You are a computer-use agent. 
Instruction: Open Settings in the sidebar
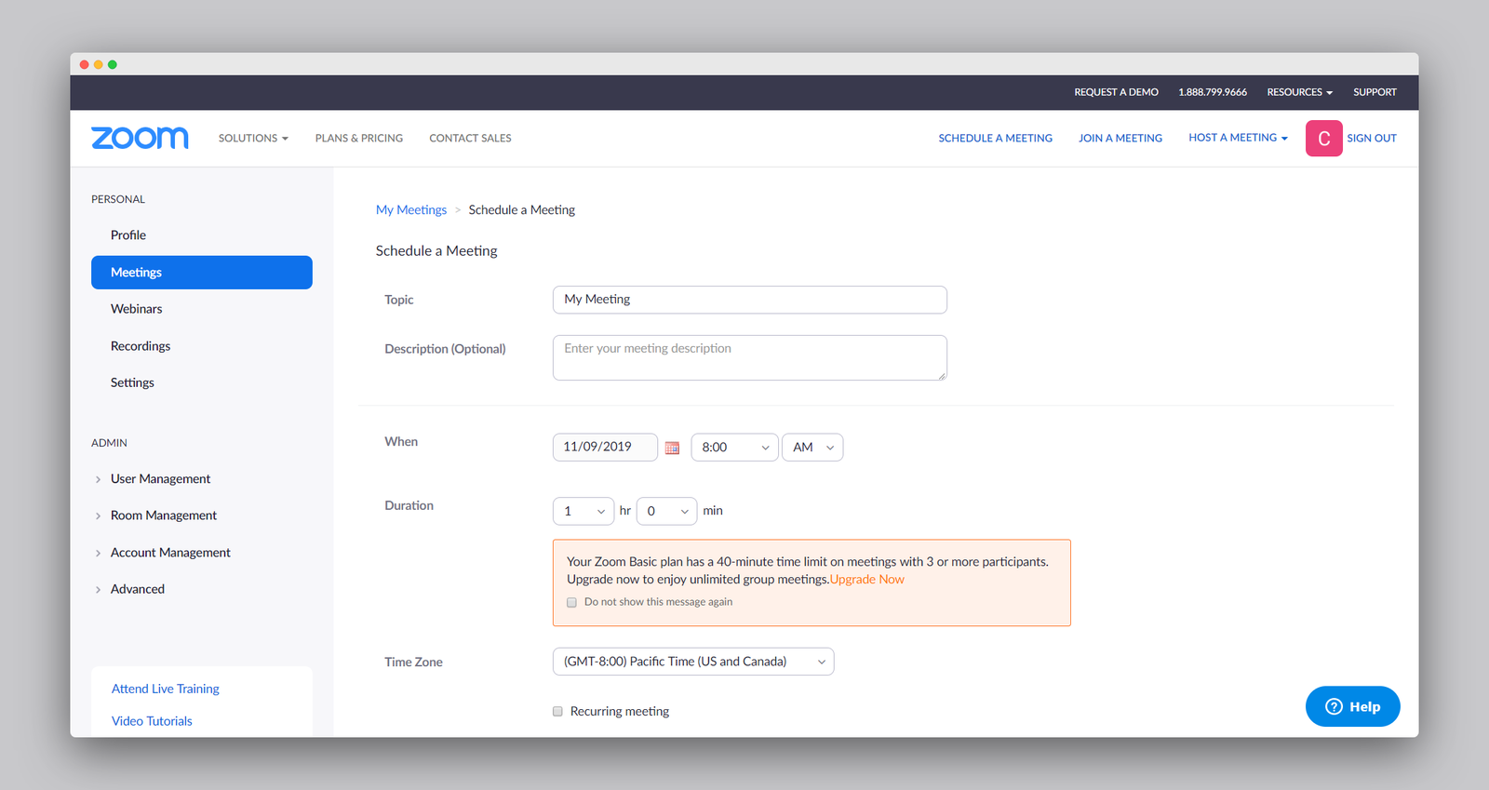(132, 382)
